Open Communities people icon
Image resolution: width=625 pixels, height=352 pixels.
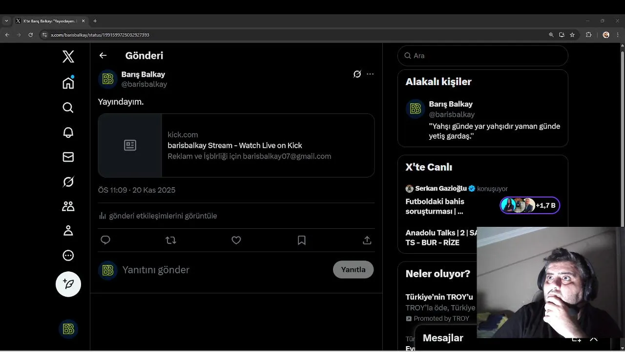point(68,206)
